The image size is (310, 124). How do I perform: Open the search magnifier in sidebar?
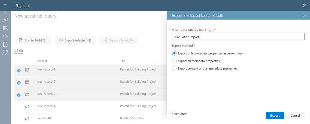click(x=5, y=20)
